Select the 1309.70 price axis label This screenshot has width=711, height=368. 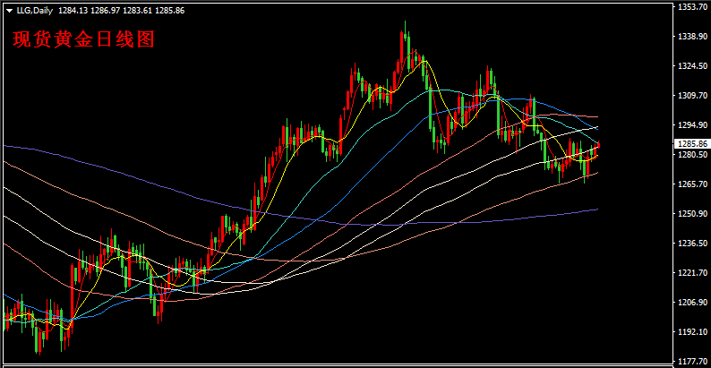[x=691, y=96]
